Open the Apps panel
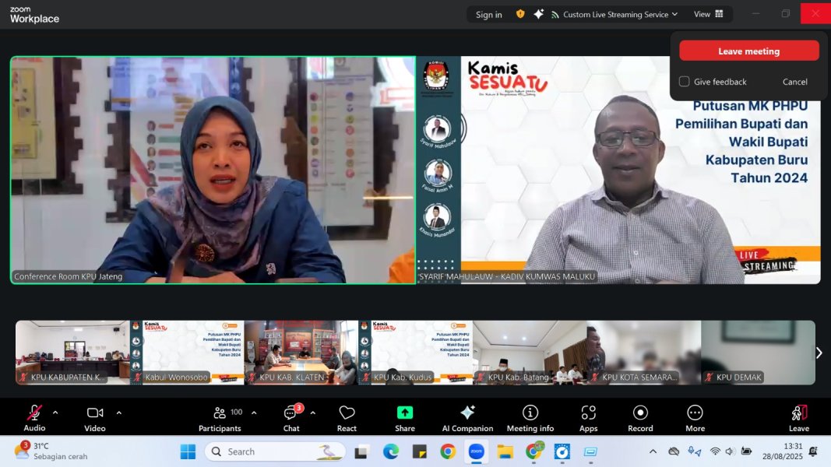 [x=588, y=417]
